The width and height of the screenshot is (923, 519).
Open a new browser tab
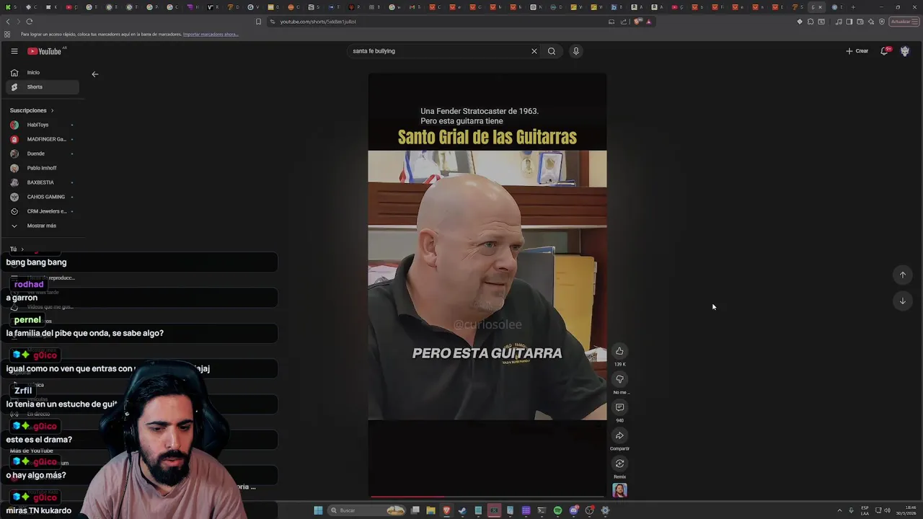tap(853, 7)
